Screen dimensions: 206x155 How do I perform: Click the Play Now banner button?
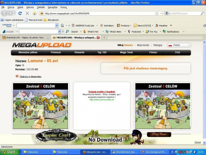point(159,134)
